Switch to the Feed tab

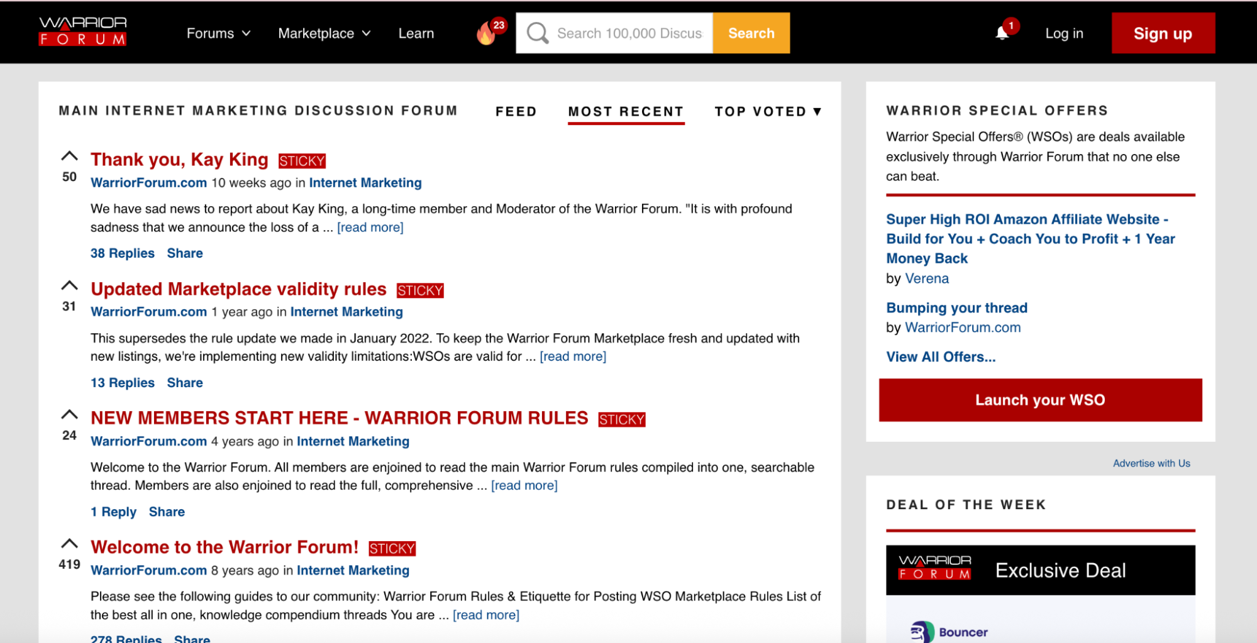tap(516, 112)
